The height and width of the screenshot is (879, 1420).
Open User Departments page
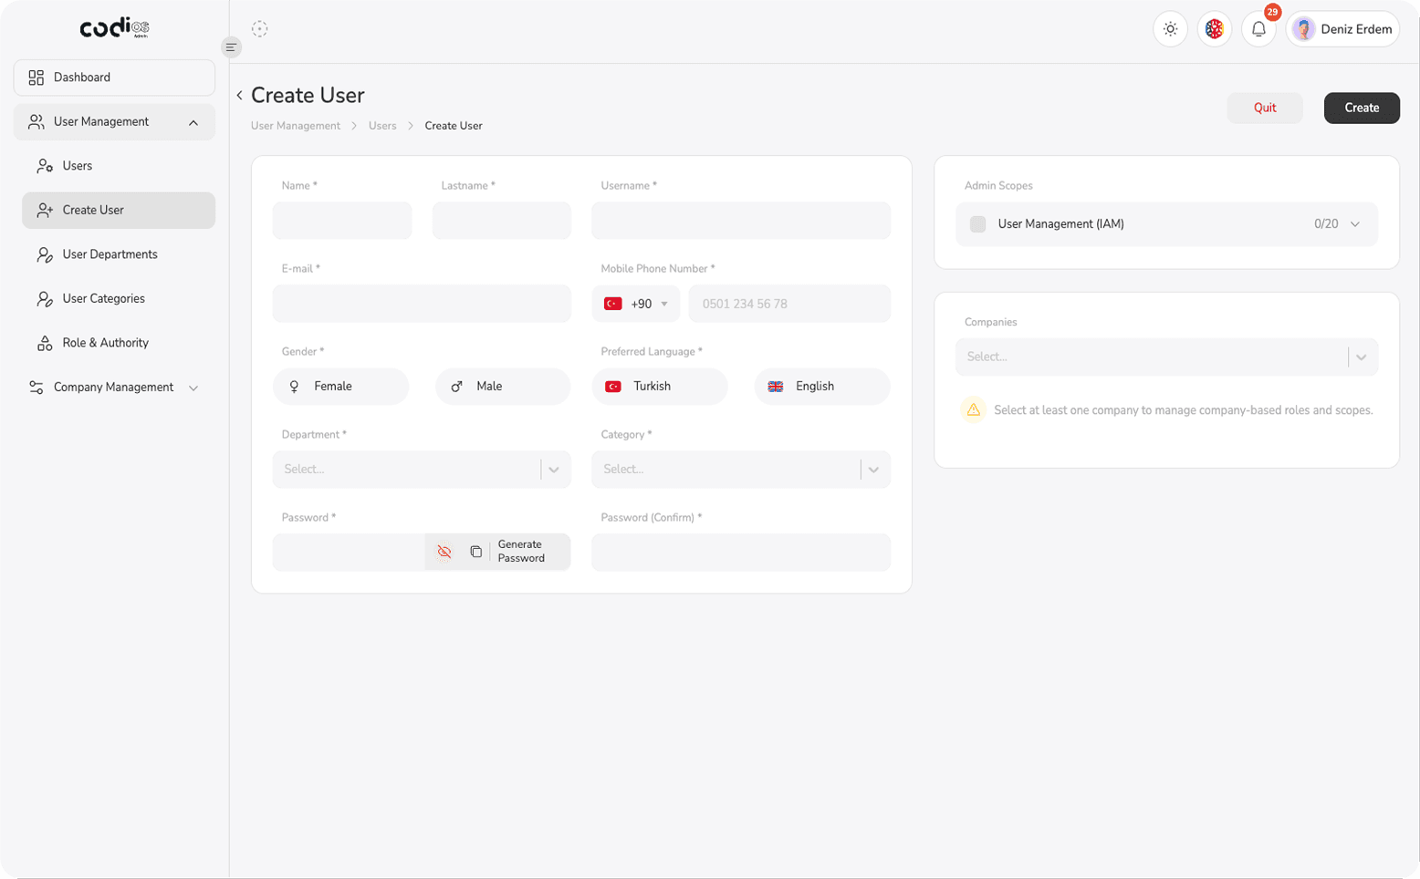pyautogui.click(x=119, y=254)
